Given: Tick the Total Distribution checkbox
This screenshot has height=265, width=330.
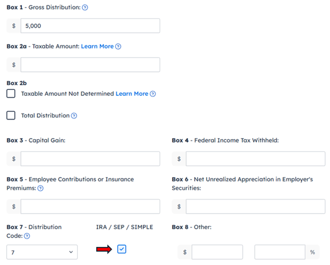Looking at the screenshot, I should tap(11, 115).
